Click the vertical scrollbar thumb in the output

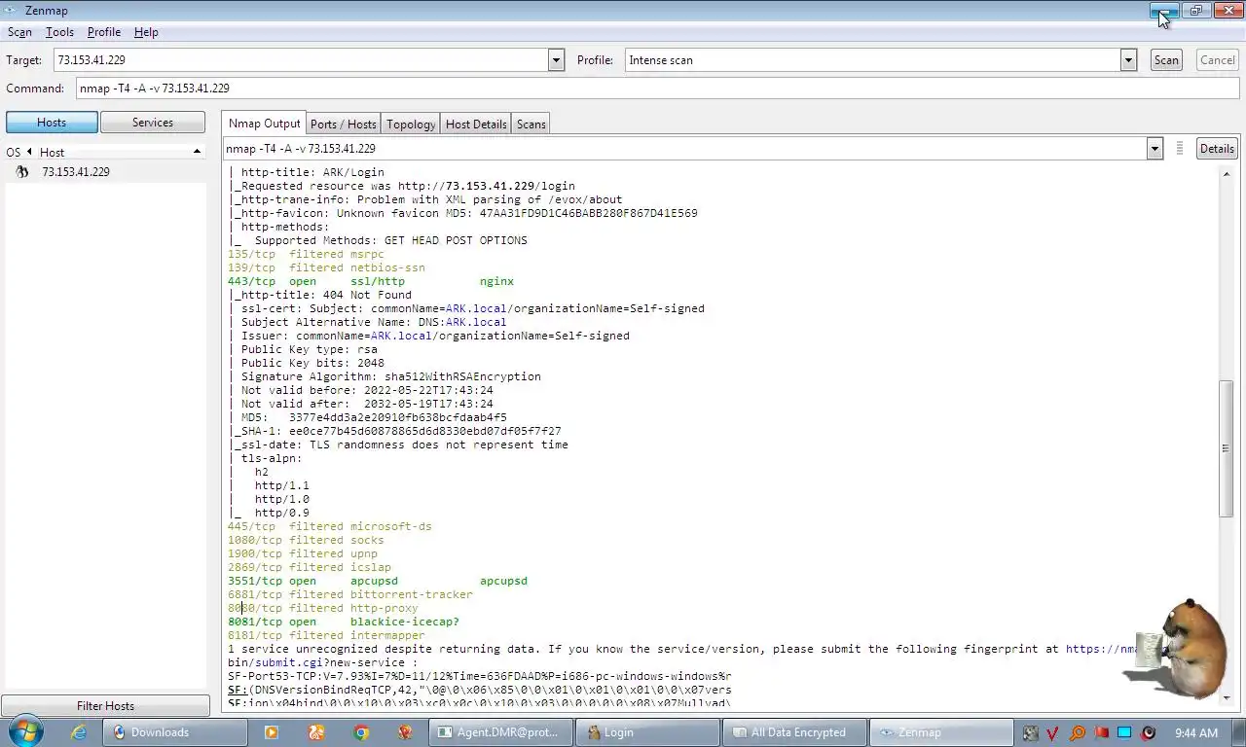coord(1226,448)
